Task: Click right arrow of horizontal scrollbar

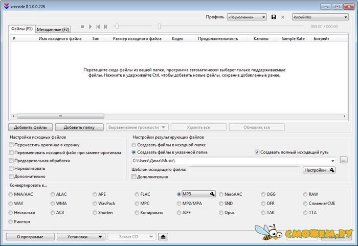Action: click(344, 116)
